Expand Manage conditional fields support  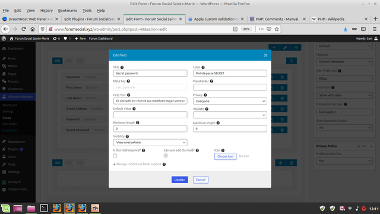click(x=137, y=164)
